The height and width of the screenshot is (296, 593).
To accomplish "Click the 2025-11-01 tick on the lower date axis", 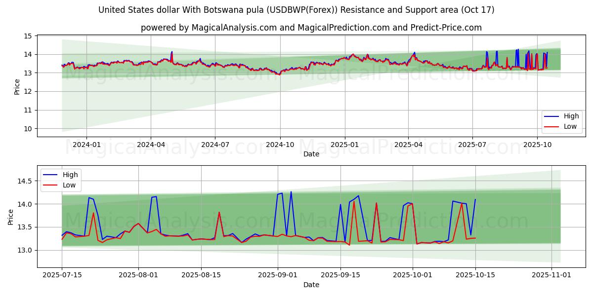I will pos(551,275).
